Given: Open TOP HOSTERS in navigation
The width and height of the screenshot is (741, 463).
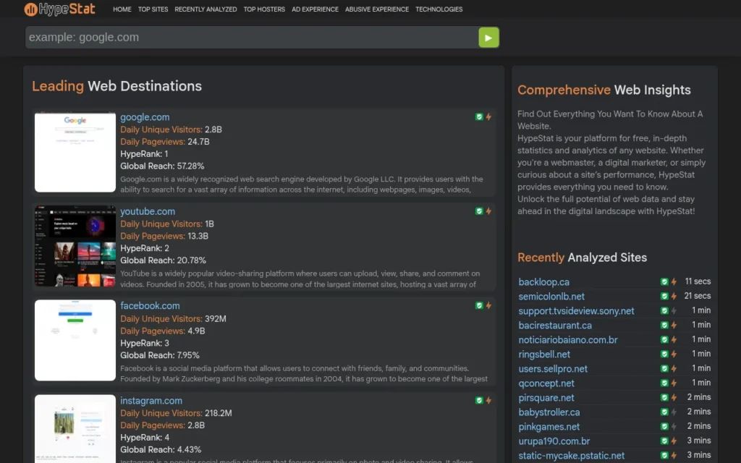Looking at the screenshot, I should (x=264, y=9).
